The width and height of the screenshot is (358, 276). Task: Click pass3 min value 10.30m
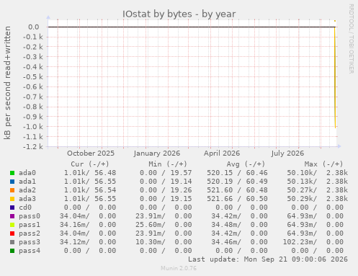150,242
